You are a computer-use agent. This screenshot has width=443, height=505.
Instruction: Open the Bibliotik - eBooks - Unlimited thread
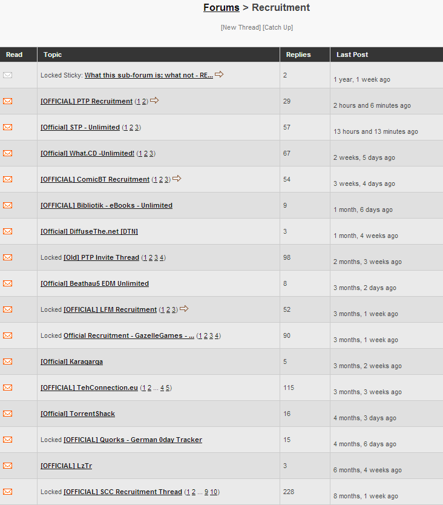point(107,205)
